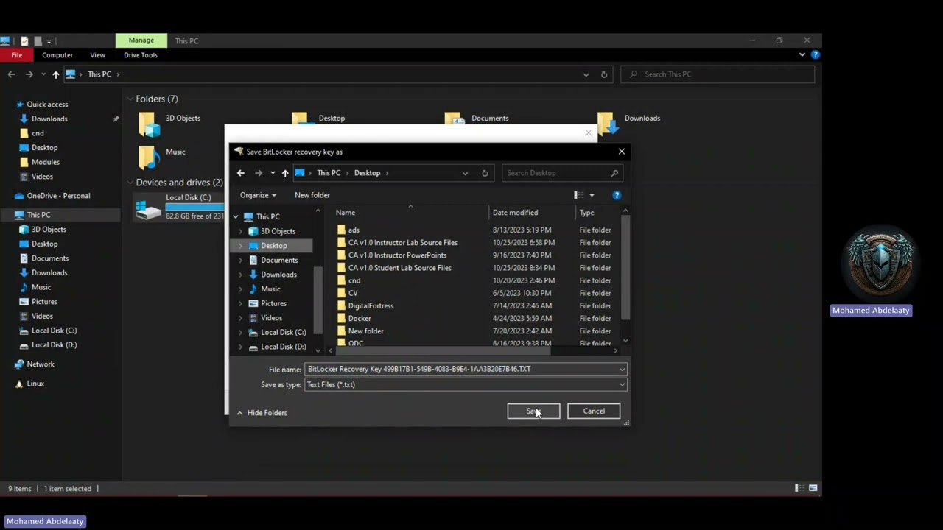Open help icon in save dialog
The width and height of the screenshot is (943, 530).
617,195
